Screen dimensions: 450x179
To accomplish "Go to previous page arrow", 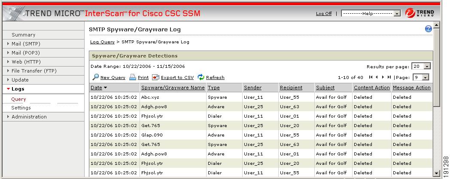I will tap(377, 77).
